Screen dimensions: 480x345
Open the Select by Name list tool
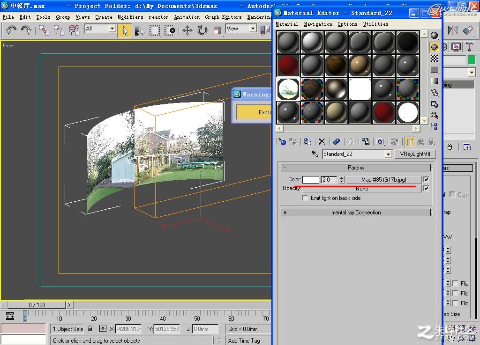[140, 30]
